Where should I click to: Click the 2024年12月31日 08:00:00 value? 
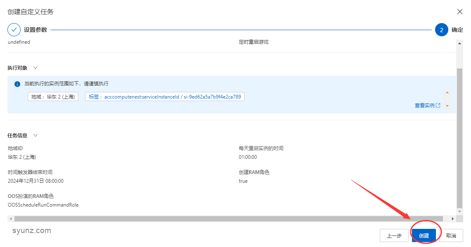(x=36, y=181)
